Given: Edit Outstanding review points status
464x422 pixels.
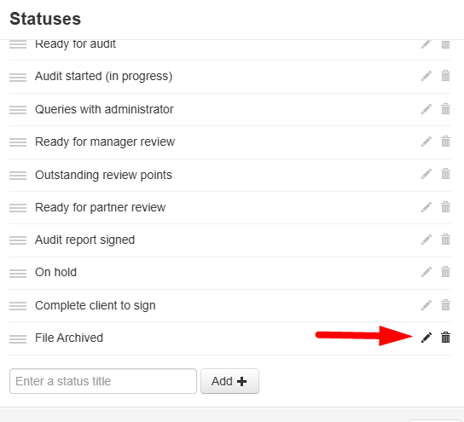Looking at the screenshot, I should (x=426, y=174).
